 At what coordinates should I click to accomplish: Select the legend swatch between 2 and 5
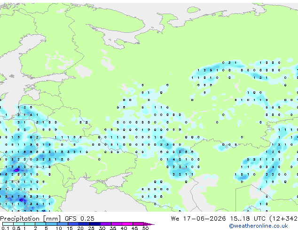pos(40,224)
